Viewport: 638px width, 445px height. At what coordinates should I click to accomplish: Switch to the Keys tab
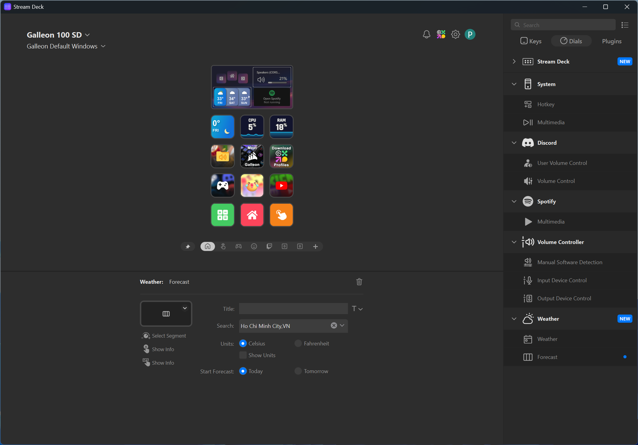point(531,41)
